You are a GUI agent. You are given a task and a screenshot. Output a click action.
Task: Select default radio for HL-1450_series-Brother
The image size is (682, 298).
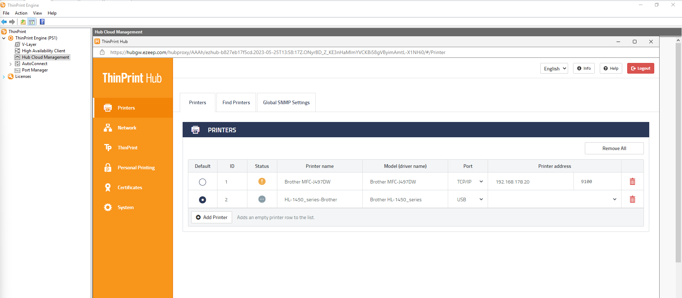click(x=203, y=200)
